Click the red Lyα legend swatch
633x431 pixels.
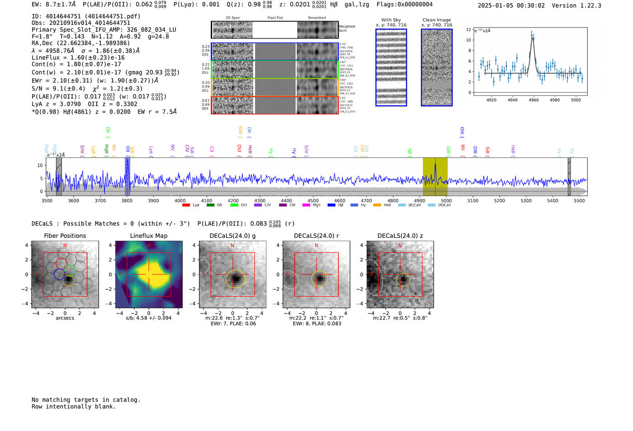(x=186, y=205)
